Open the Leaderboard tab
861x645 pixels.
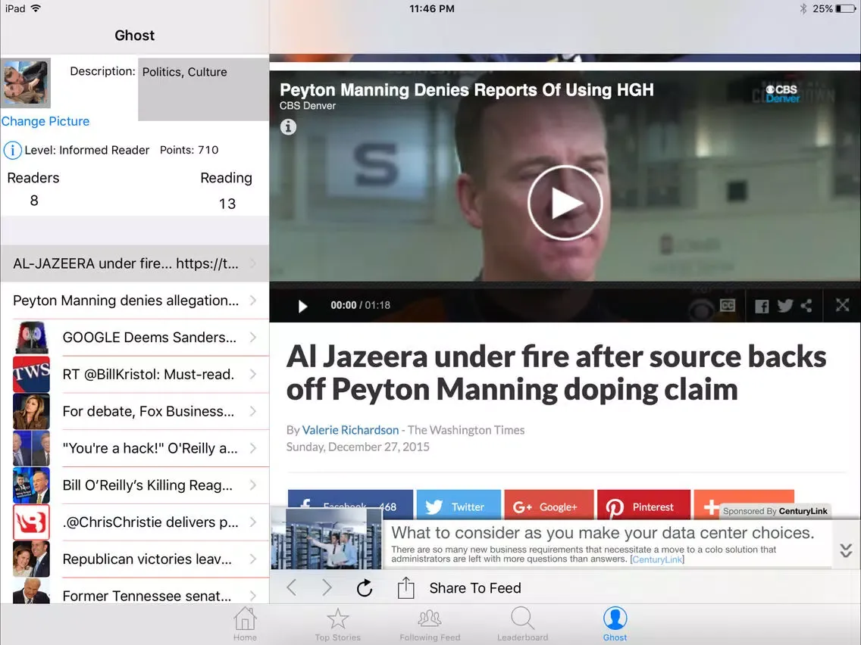[523, 624]
